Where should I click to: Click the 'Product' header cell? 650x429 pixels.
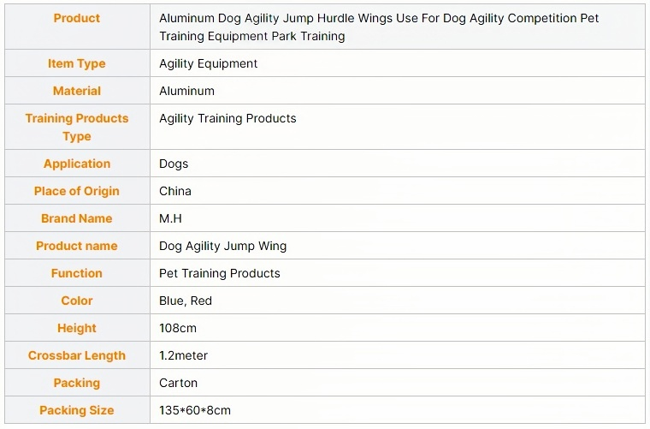[77, 18]
